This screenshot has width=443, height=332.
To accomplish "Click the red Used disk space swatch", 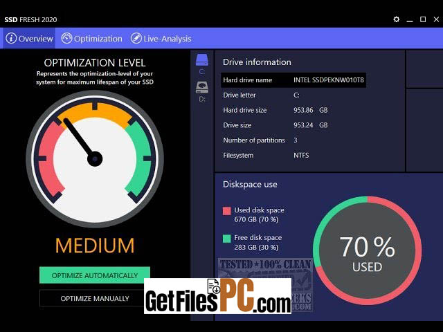I will tap(226, 211).
